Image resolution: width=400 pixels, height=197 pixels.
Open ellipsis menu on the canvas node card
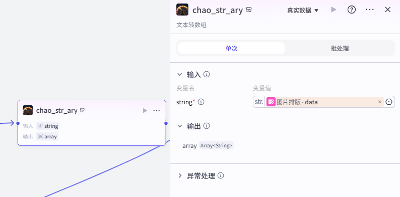[156, 110]
